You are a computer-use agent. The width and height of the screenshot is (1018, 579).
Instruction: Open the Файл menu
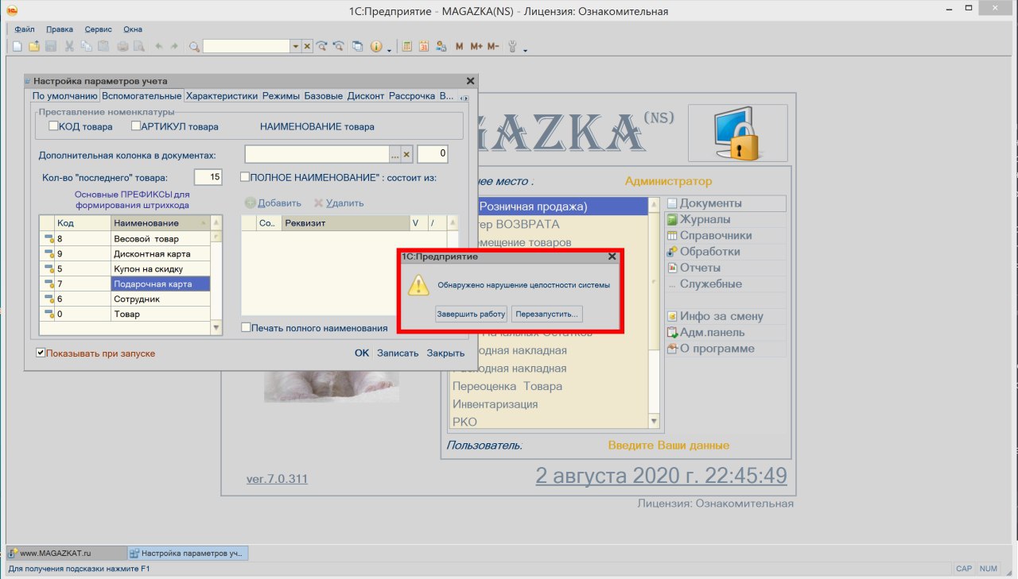(25, 29)
